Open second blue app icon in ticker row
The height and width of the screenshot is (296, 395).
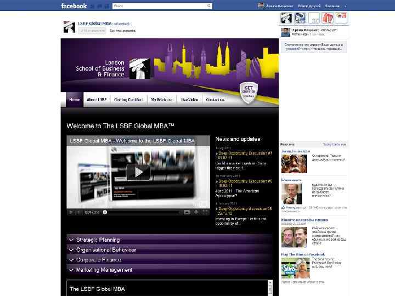300,18
